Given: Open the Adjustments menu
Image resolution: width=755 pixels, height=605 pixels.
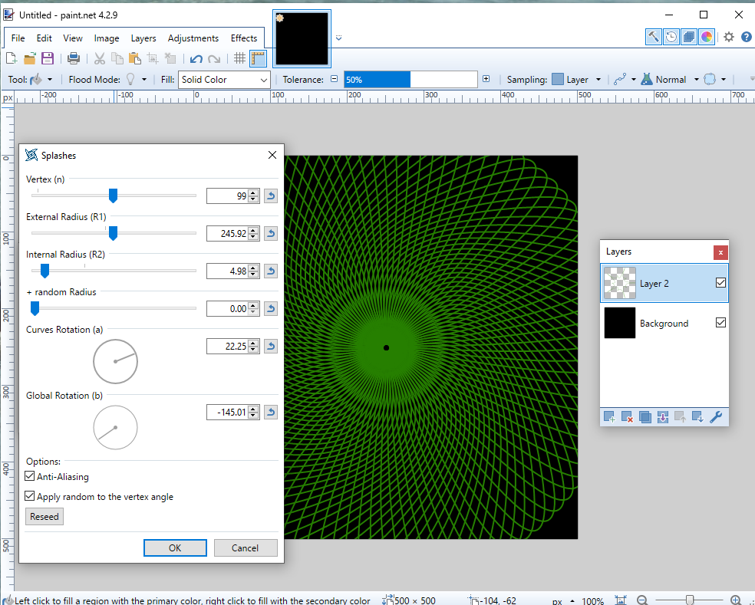Looking at the screenshot, I should tap(193, 38).
